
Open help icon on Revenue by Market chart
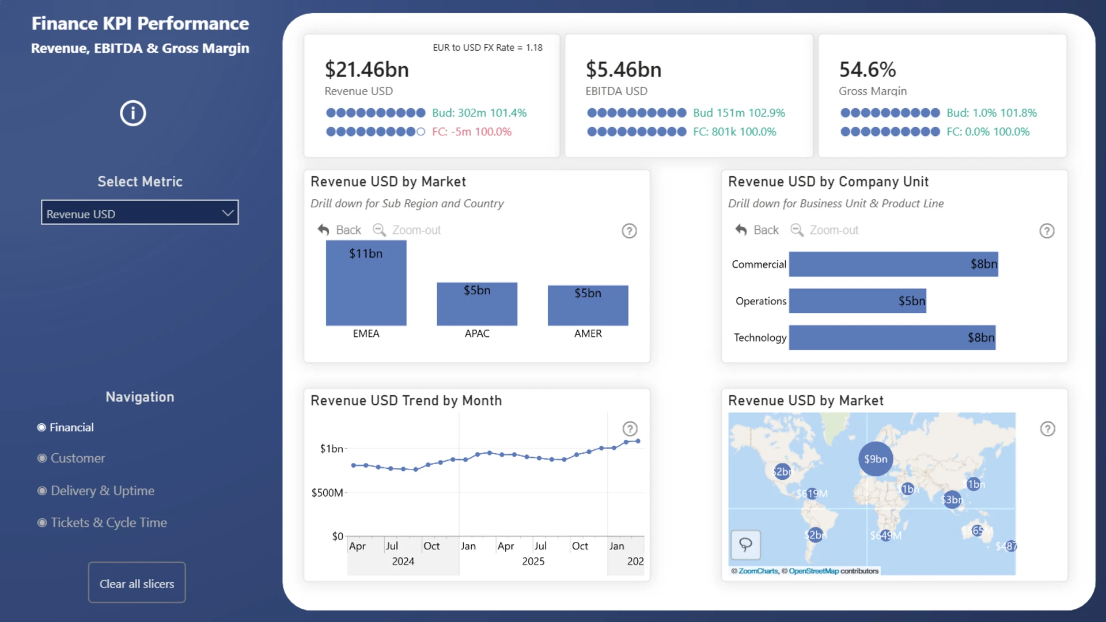point(629,231)
